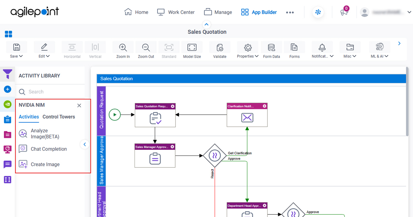Open Form Data database icon
Viewport: 413px width, 217px height.
(x=271, y=48)
